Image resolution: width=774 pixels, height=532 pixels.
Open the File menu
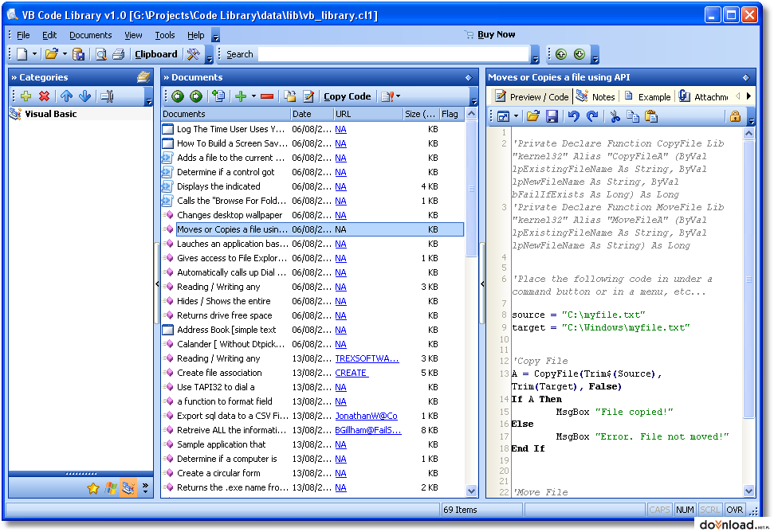23,35
